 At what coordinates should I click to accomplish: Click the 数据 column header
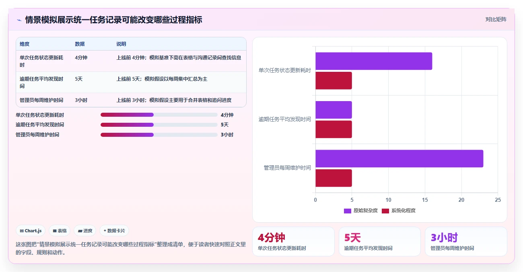pos(80,44)
